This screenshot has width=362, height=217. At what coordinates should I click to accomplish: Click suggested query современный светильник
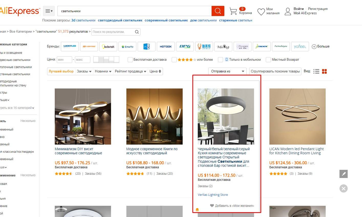click(166, 20)
